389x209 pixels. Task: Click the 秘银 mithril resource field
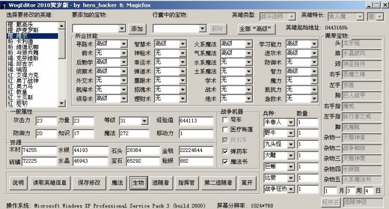click(196, 161)
